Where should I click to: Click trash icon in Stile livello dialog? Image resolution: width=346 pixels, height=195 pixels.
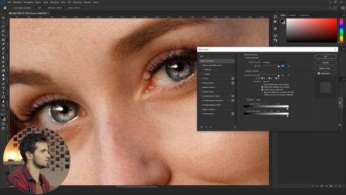[x=235, y=127]
